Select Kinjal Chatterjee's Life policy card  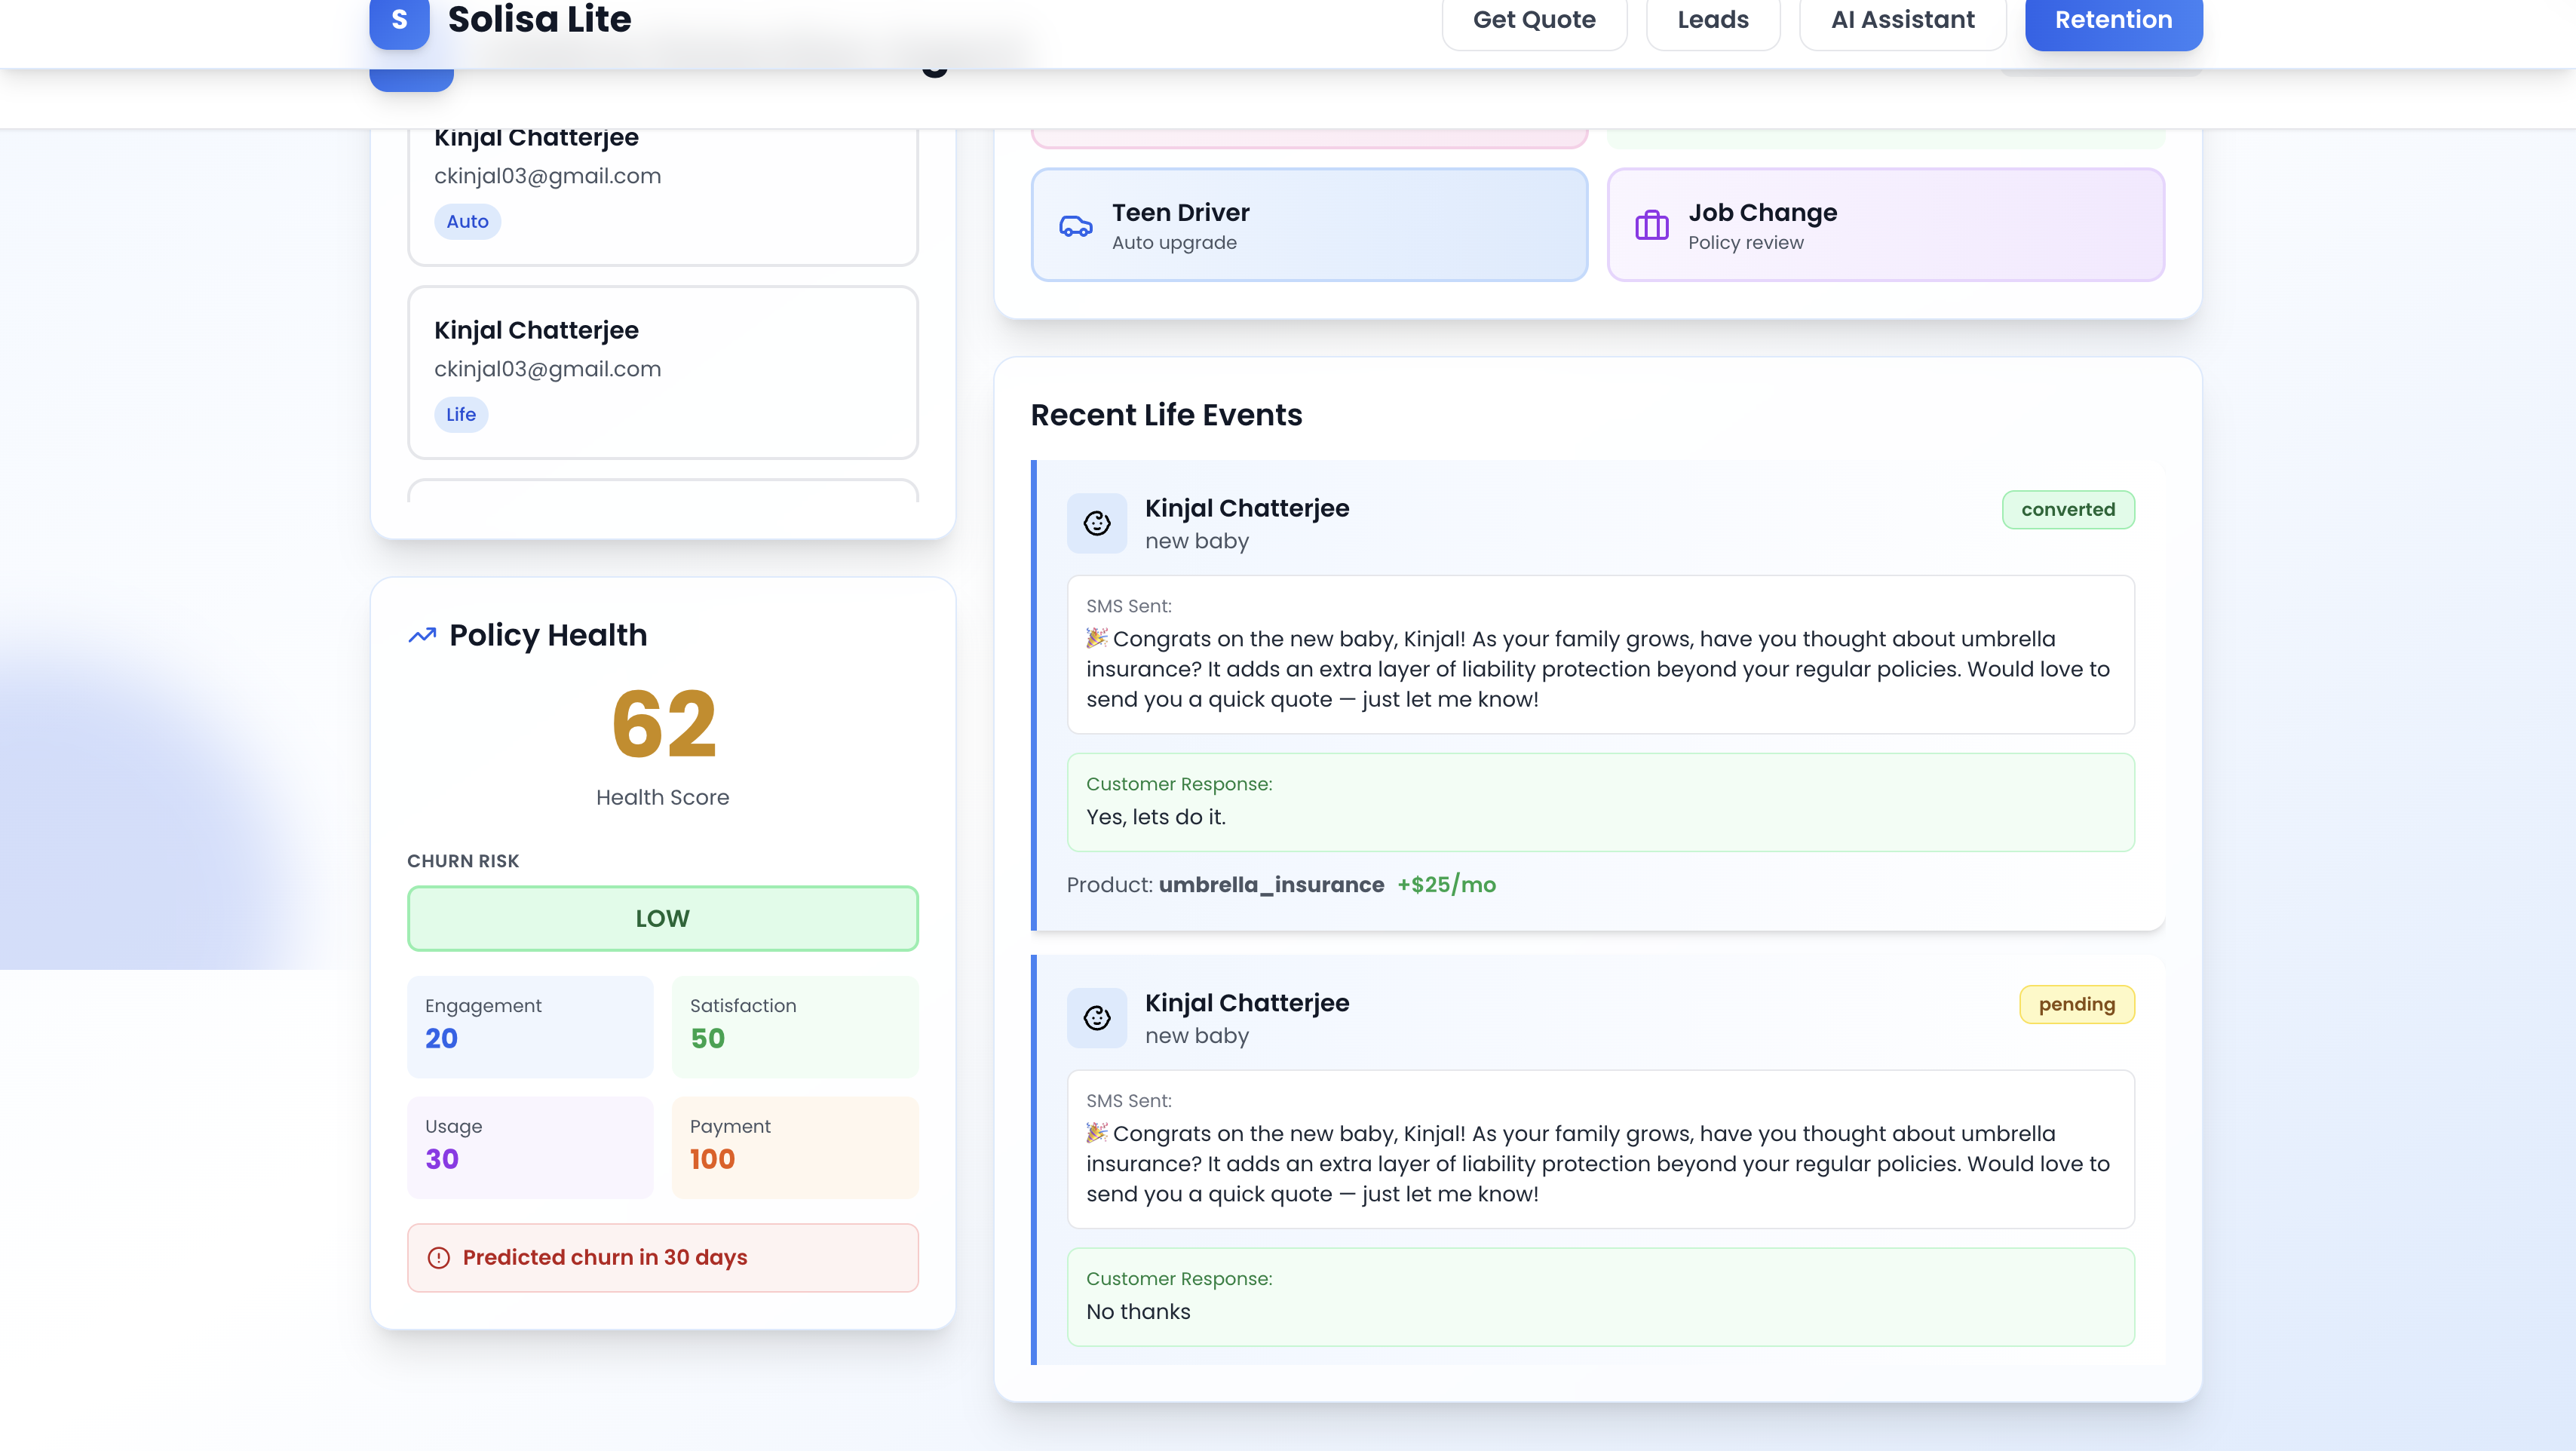[662, 372]
